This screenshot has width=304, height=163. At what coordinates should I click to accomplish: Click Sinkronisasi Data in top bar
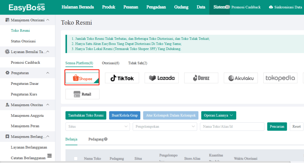click(288, 7)
